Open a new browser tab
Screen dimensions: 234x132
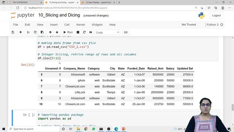119,3
